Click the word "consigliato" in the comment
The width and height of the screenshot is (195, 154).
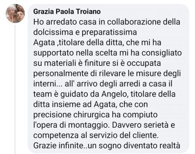click(161, 53)
